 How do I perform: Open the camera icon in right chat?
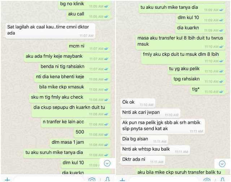point(207,179)
